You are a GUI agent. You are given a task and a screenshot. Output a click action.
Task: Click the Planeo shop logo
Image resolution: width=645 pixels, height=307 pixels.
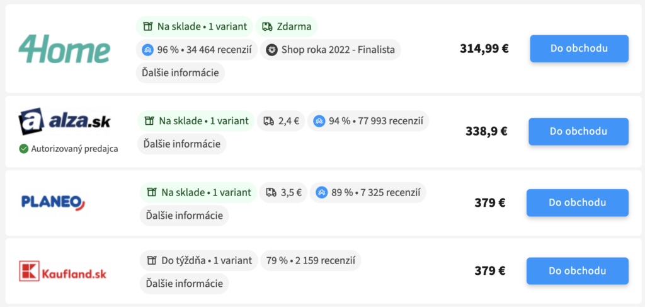tap(53, 203)
